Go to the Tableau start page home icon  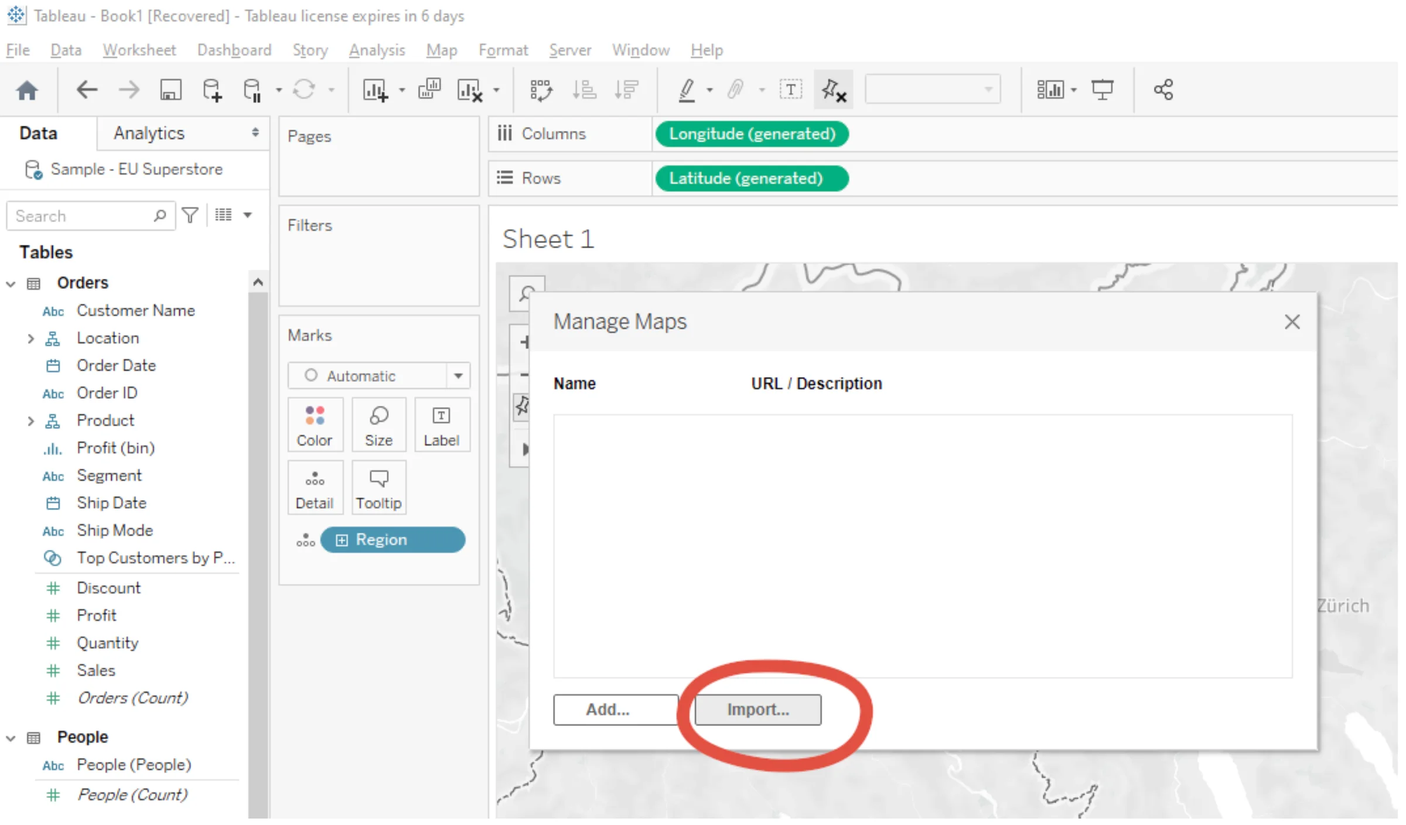point(27,90)
